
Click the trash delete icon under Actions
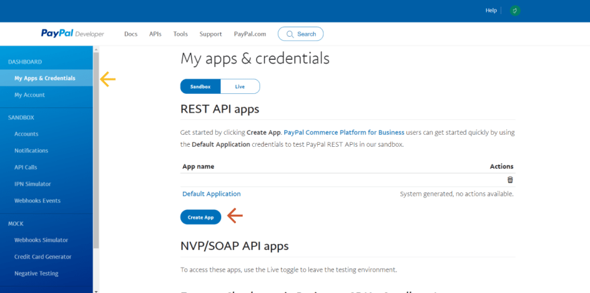click(510, 180)
